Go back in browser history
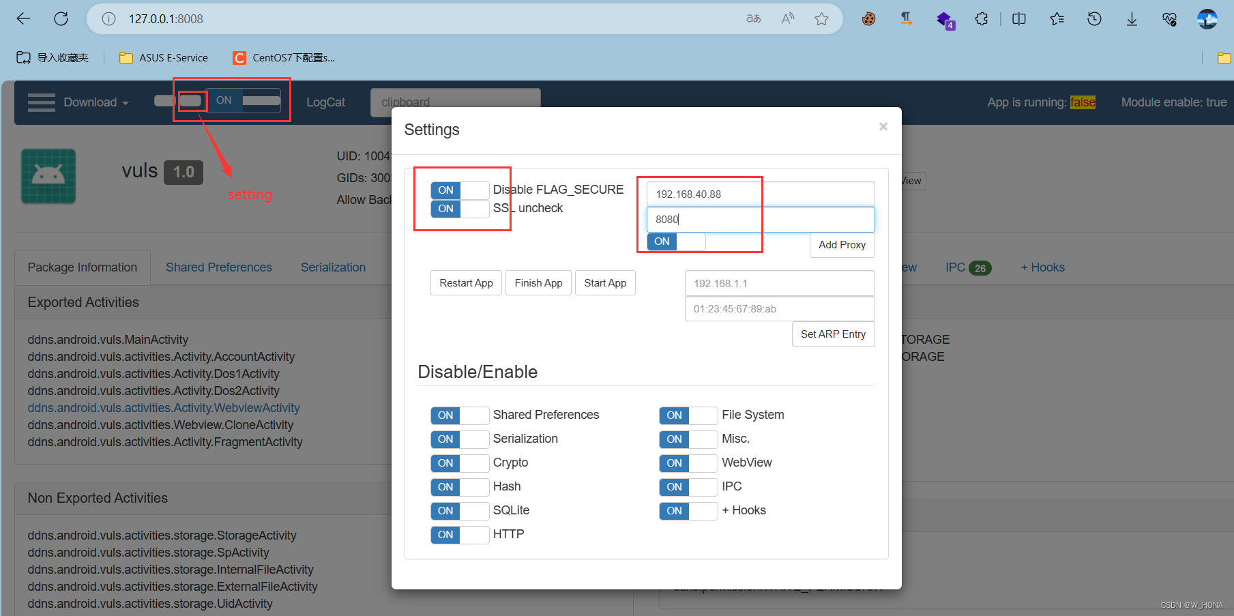Screen dimensions: 1234x616 click(x=24, y=18)
